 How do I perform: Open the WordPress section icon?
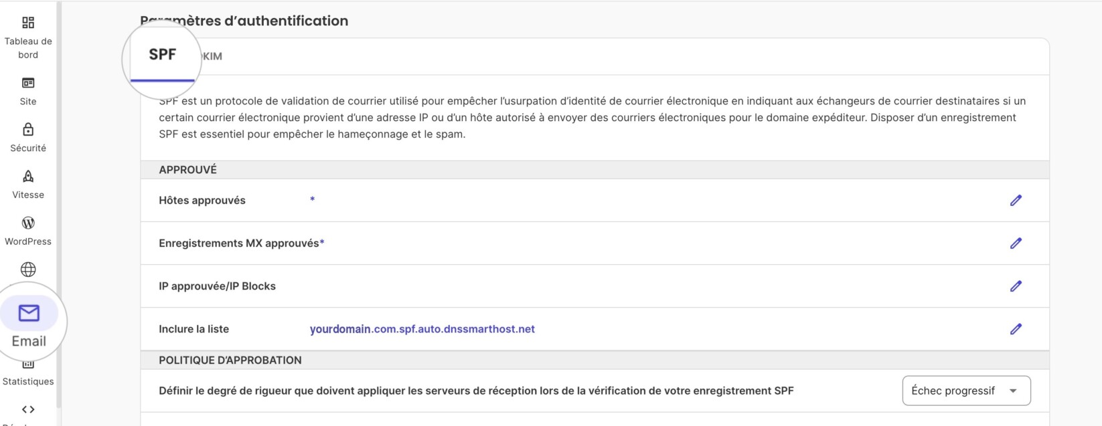point(28,223)
